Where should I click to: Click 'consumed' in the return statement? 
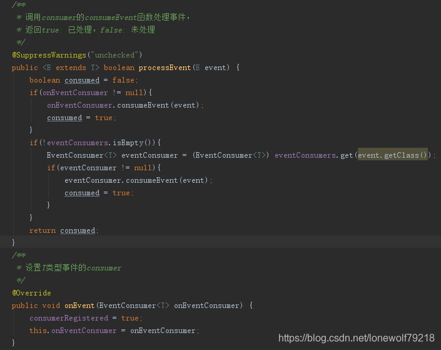tap(78, 230)
